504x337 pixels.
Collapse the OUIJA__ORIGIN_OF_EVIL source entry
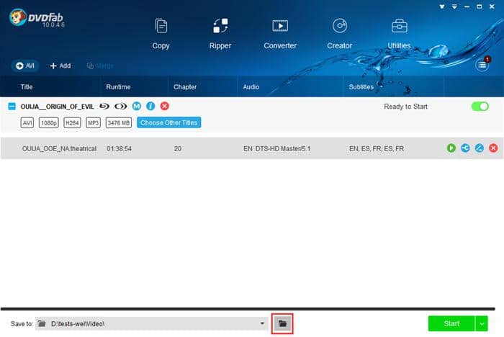pyautogui.click(x=12, y=106)
